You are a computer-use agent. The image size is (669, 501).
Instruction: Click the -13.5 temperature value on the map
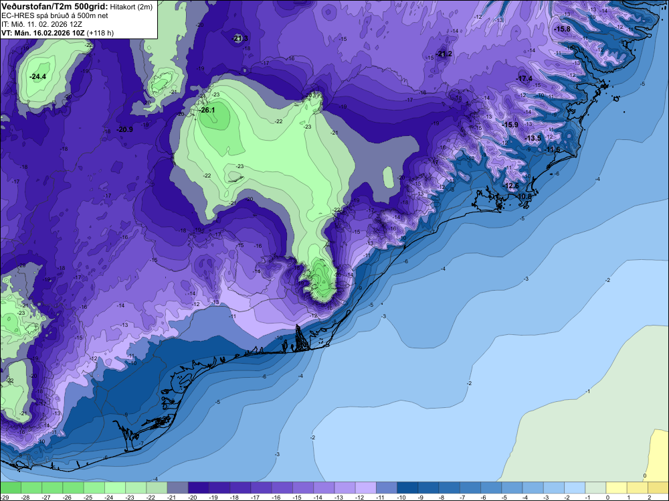tap(533, 139)
